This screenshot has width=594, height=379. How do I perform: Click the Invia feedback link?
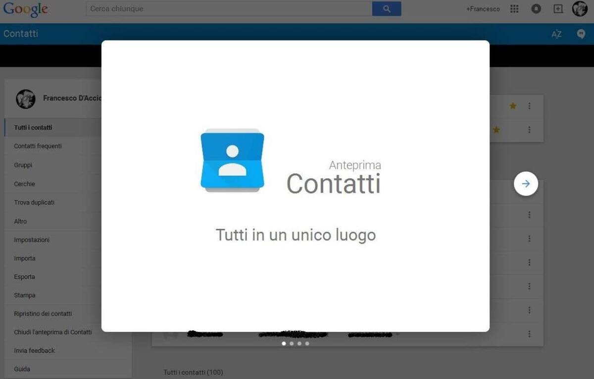click(34, 350)
